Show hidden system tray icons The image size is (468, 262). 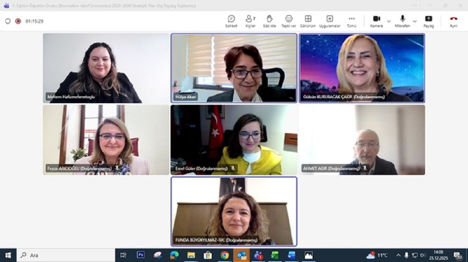(x=398, y=255)
